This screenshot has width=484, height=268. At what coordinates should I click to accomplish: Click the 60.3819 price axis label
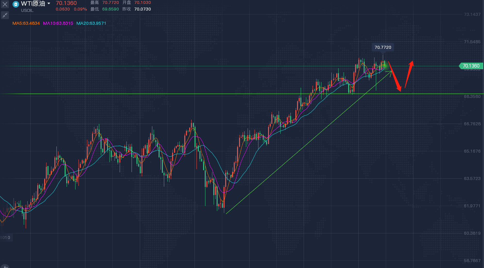pos(472,233)
